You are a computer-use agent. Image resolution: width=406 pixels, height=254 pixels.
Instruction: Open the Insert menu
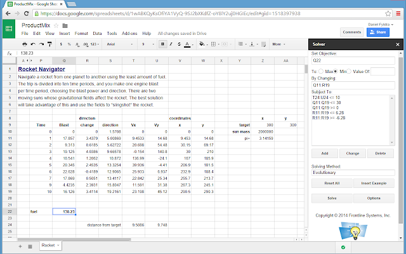coord(65,34)
